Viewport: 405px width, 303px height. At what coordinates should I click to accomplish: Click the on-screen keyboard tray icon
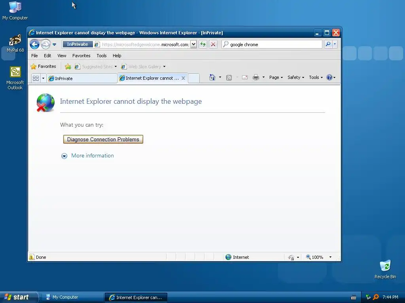[354, 297]
